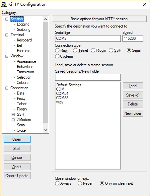Click the Check Update button
Screen dimensions: 150x196
tap(17, 176)
